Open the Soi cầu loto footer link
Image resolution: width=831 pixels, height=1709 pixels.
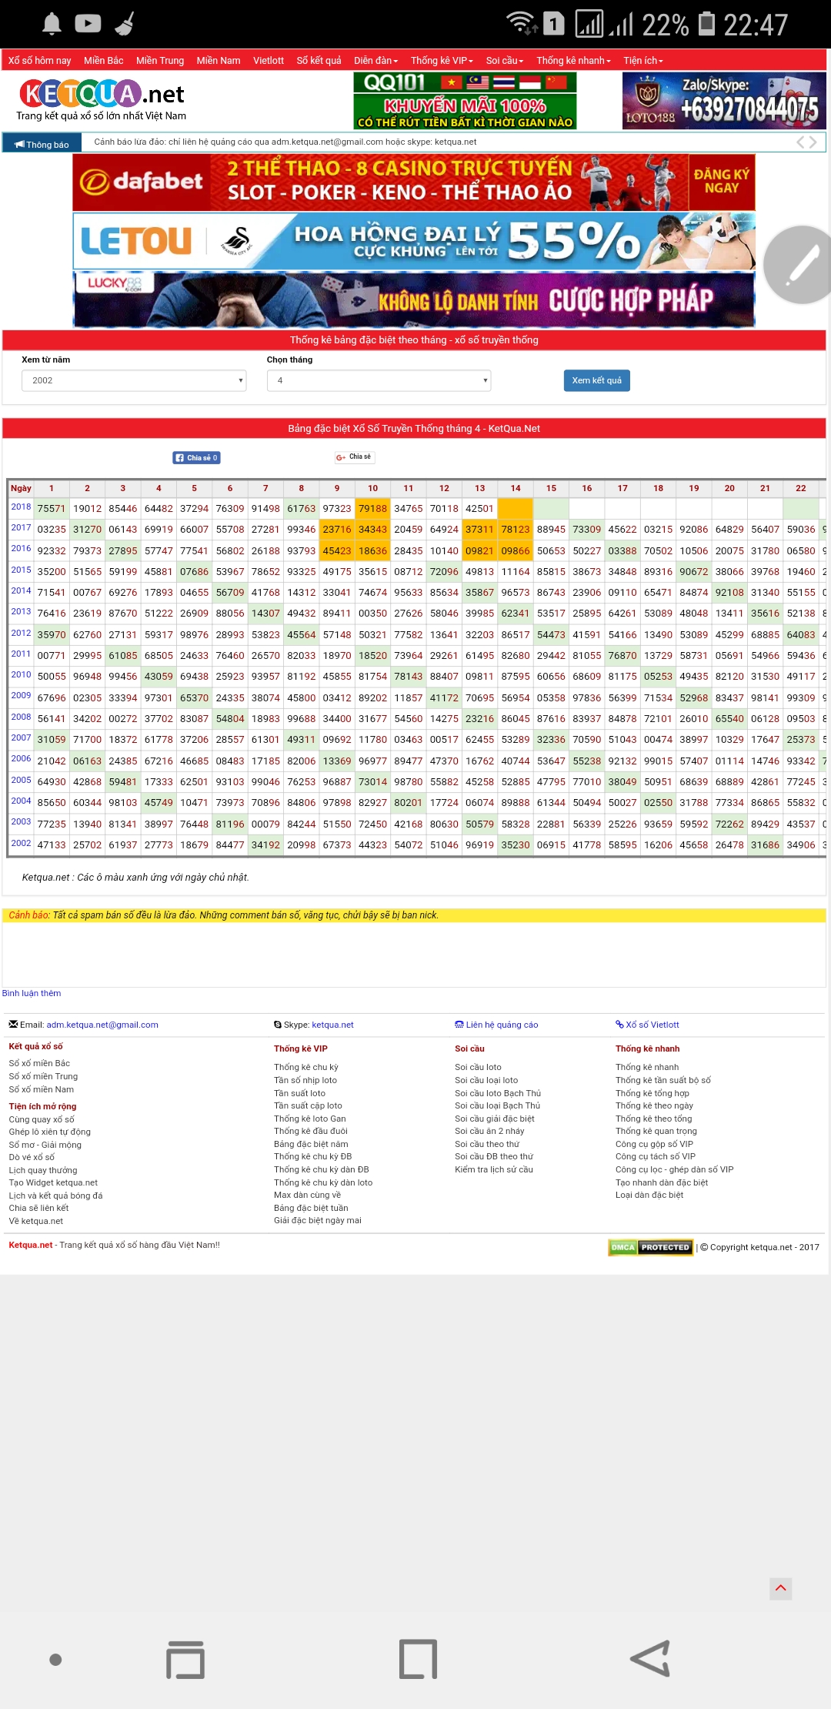point(478,1067)
